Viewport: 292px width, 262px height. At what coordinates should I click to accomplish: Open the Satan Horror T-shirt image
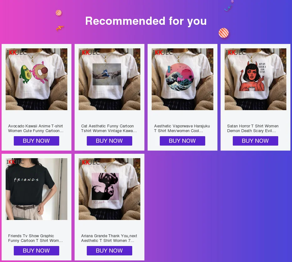point(256,79)
